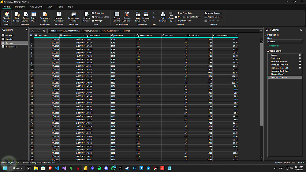
Task: Open gear settings for Source step
Action: click(300, 55)
